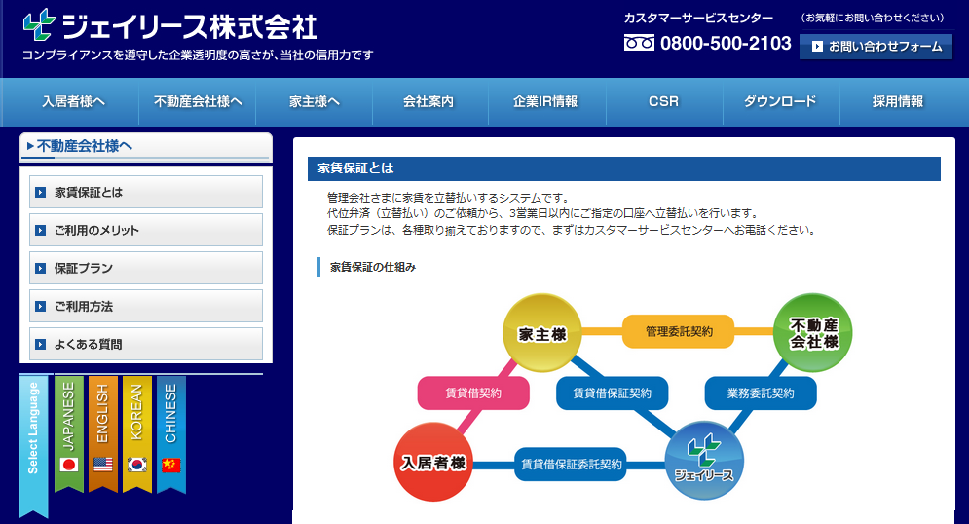This screenshot has height=524, width=969.
Task: Click the red 入居者様 circle
Action: 433,463
